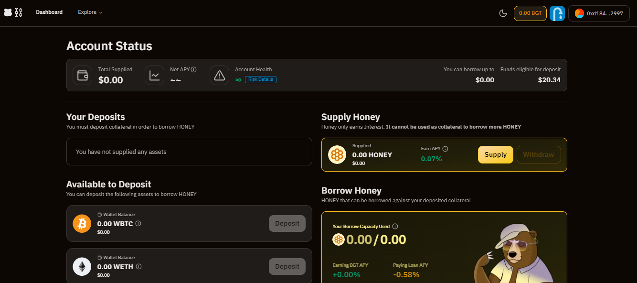Click the orange WBTC bitcoin icon
The width and height of the screenshot is (637, 283).
(82, 223)
